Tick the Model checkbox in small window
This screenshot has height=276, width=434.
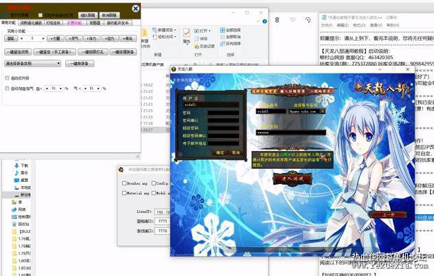pyautogui.click(x=154, y=193)
